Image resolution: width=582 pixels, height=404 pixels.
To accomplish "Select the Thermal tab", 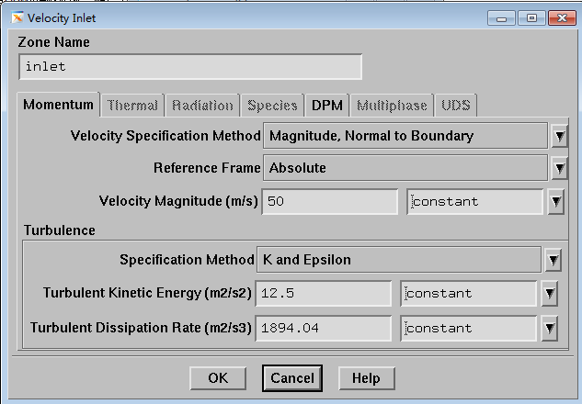I will pos(133,106).
